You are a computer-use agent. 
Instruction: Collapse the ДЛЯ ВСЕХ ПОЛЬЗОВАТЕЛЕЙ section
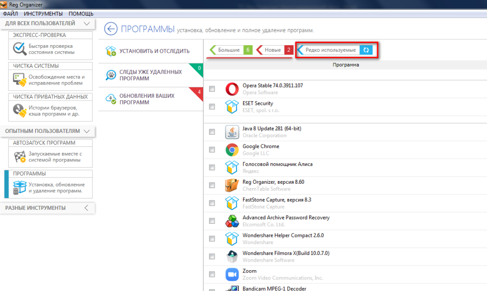pyautogui.click(x=86, y=23)
